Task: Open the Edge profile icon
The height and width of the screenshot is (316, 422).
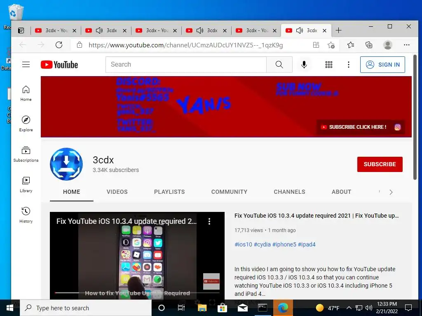Action: click(x=387, y=45)
